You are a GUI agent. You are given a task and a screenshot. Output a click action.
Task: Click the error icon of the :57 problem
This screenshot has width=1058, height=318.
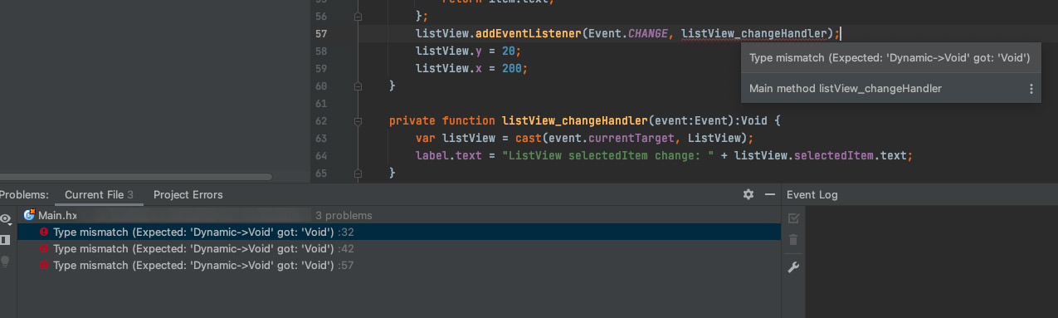click(x=44, y=265)
